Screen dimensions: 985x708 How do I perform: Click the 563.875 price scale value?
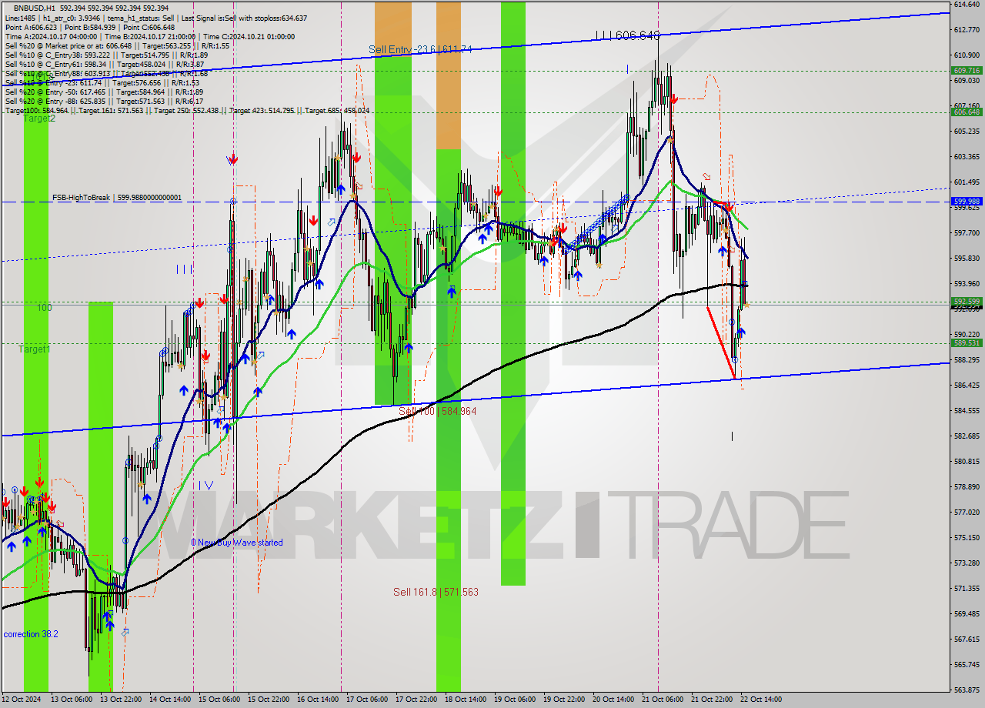[x=967, y=690]
